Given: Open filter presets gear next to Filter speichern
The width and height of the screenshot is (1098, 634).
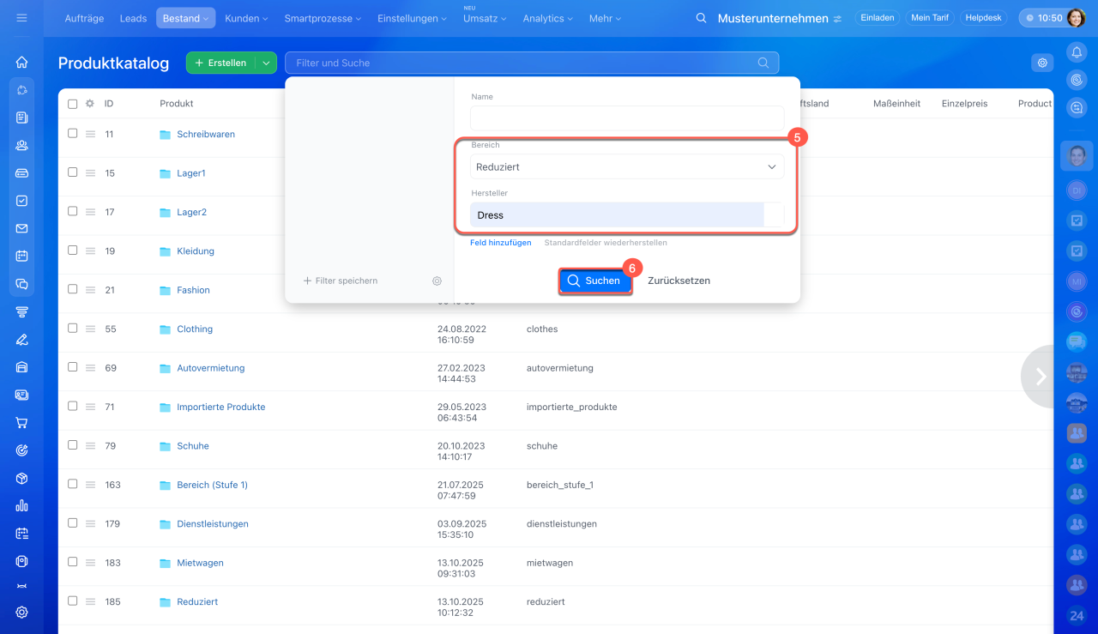Looking at the screenshot, I should click(437, 281).
